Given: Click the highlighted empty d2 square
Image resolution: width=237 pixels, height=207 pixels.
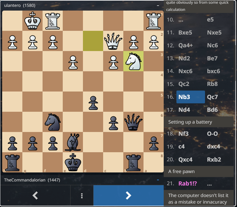Looking at the screenshot, I should tap(93, 41).
